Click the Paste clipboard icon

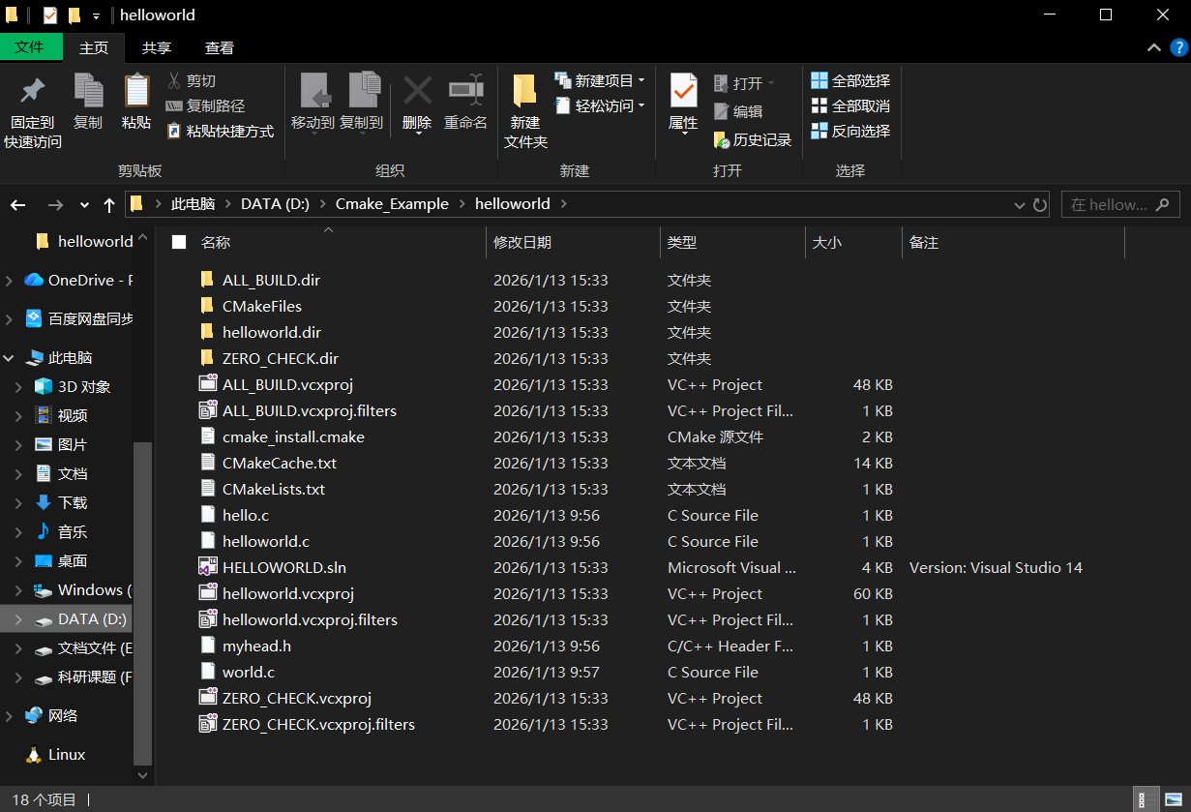click(136, 92)
